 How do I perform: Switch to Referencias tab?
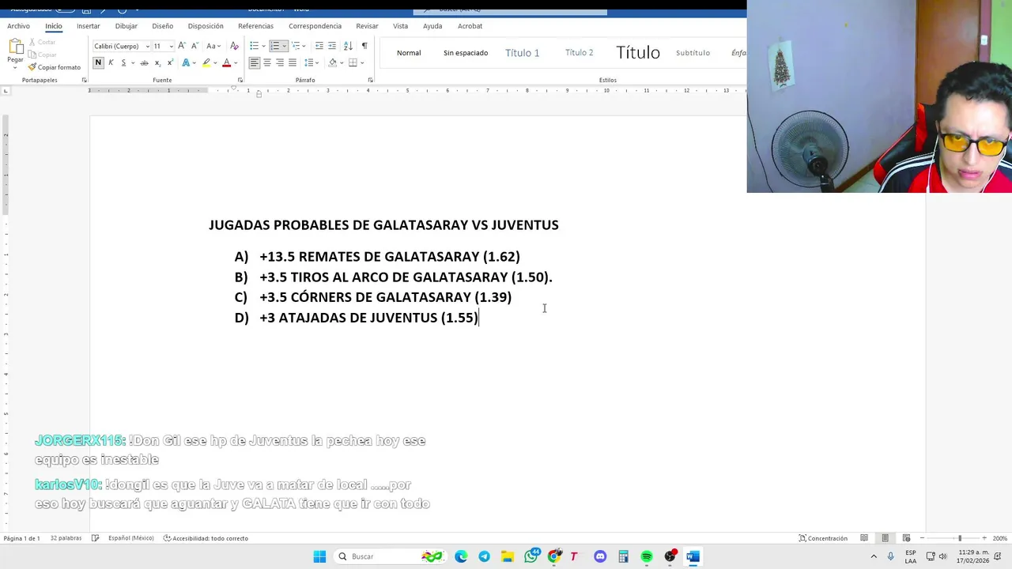[x=255, y=26]
